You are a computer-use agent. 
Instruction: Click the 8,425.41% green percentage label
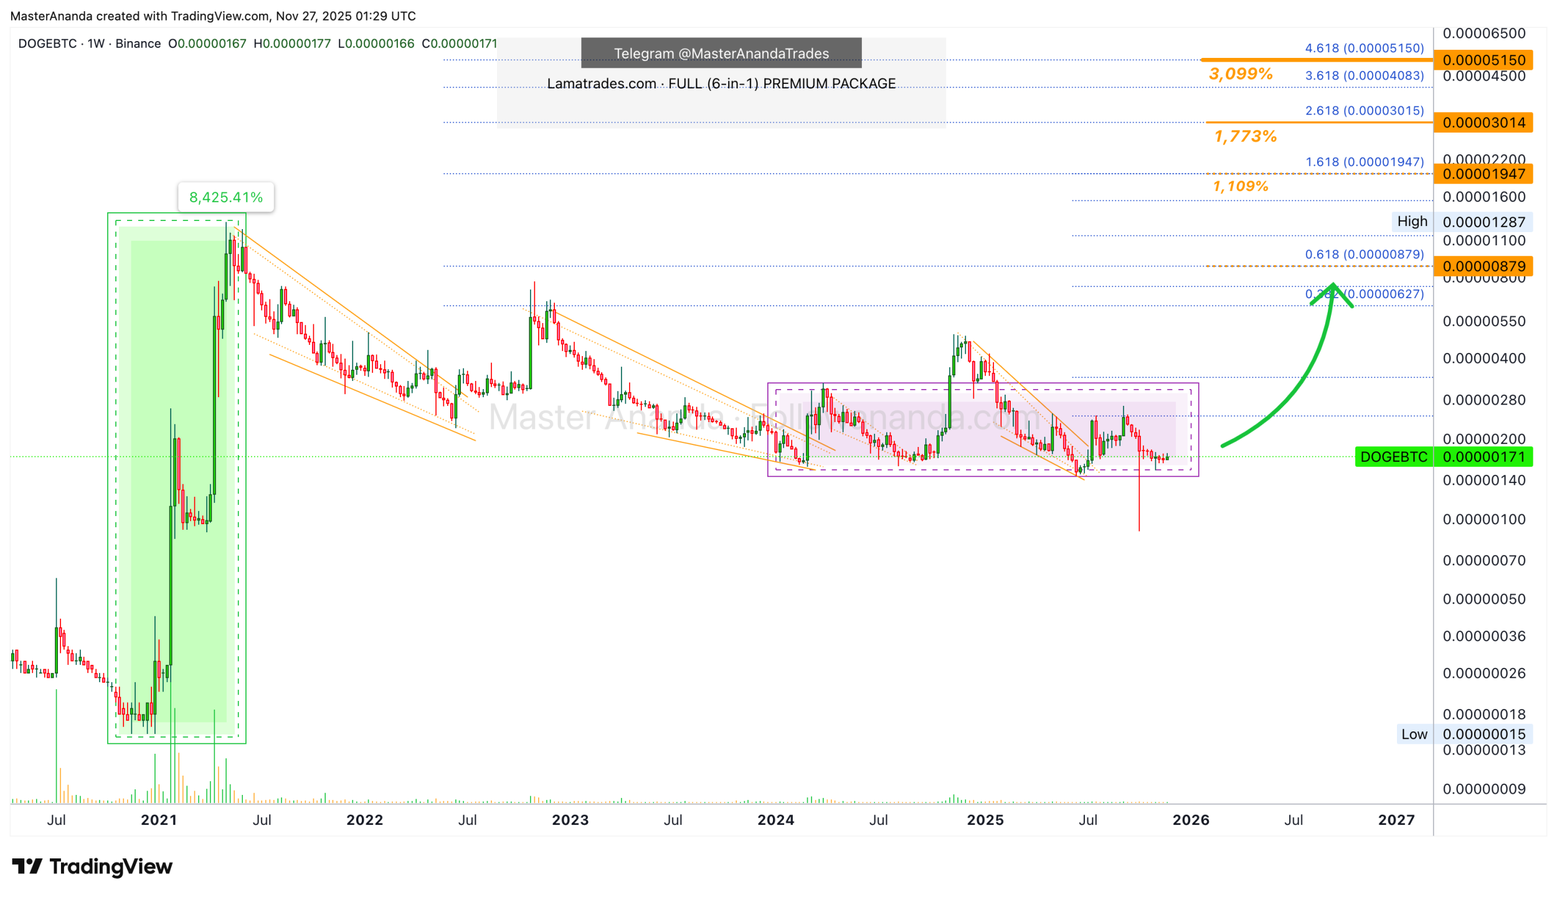[x=225, y=197]
